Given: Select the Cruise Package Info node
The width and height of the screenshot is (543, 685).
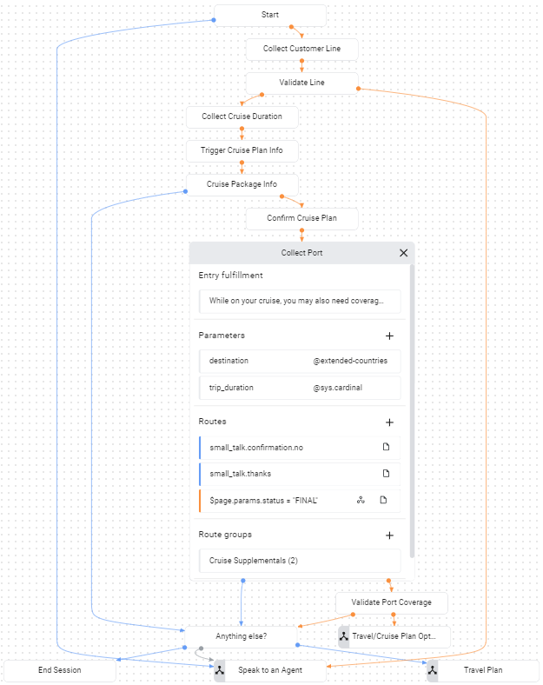Looking at the screenshot, I should point(242,184).
